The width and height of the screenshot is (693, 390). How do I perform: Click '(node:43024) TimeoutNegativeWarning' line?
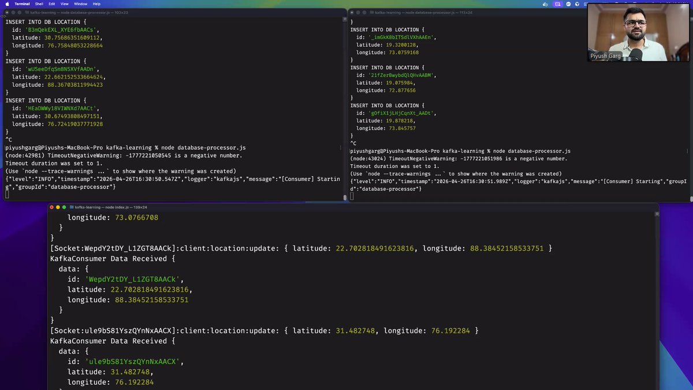[459, 158]
